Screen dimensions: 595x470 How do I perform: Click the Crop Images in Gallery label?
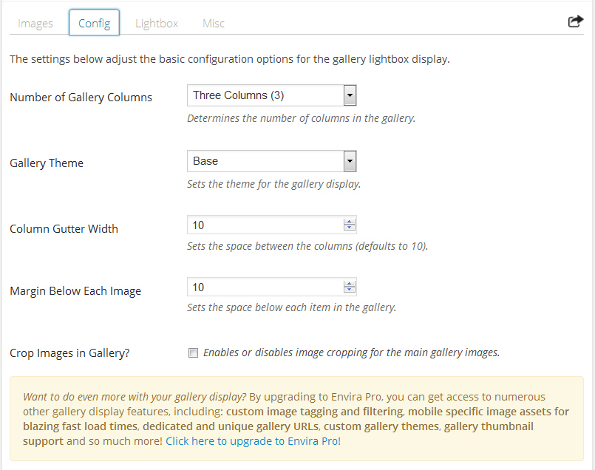tap(69, 353)
